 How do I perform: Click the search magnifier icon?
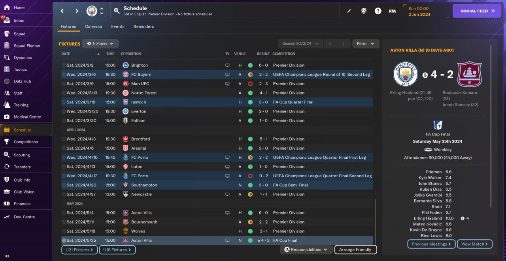click(117, 11)
